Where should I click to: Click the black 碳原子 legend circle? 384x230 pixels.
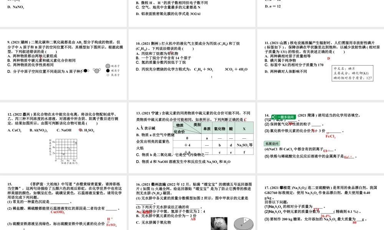(x=108, y=71)
